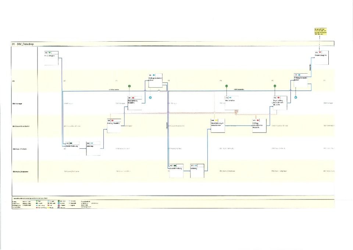This screenshot has width=353, height=250.
Task: Click red diamond on Freigabeprüfung konsolidiertes Modell node
Action: coord(278,98)
